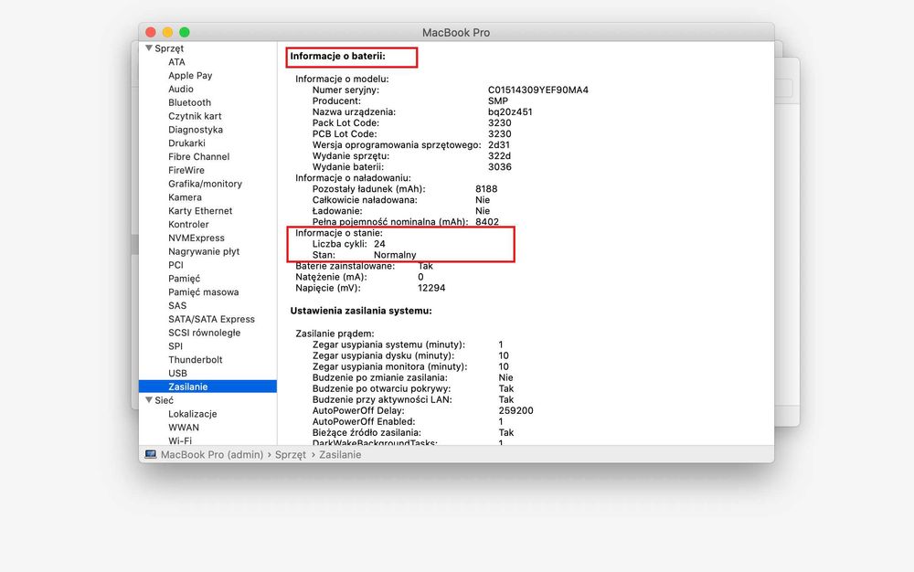This screenshot has width=914, height=572.
Task: Open the Audio hardware entry
Action: [x=181, y=89]
